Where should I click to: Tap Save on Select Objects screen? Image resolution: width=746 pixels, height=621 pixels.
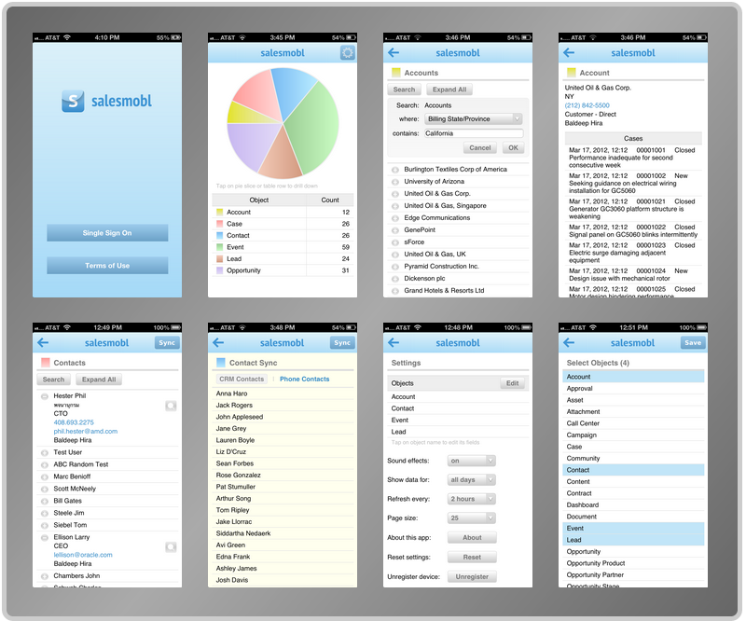pos(693,342)
